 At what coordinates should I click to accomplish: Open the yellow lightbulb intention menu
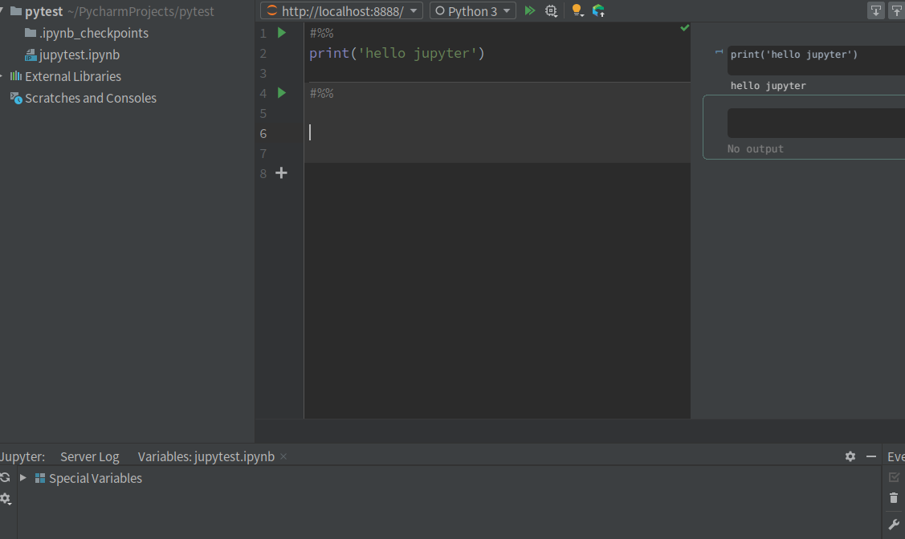pos(577,10)
